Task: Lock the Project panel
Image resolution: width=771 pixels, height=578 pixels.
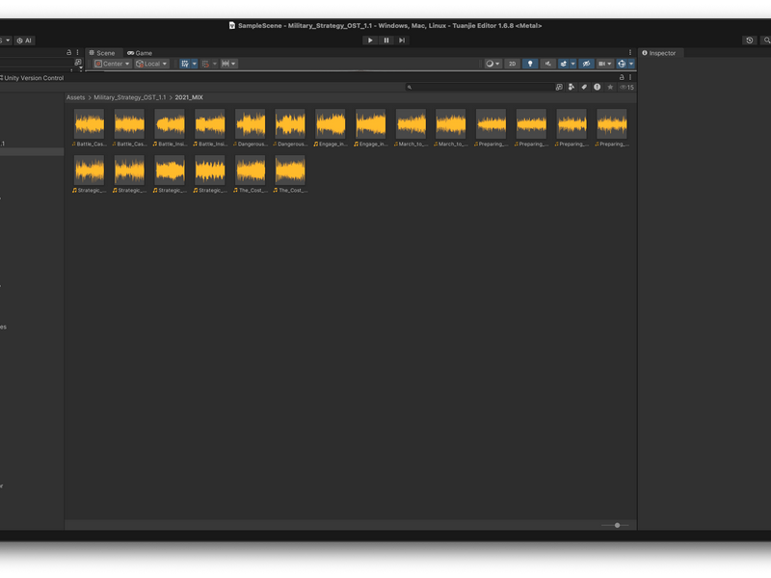Action: click(622, 77)
